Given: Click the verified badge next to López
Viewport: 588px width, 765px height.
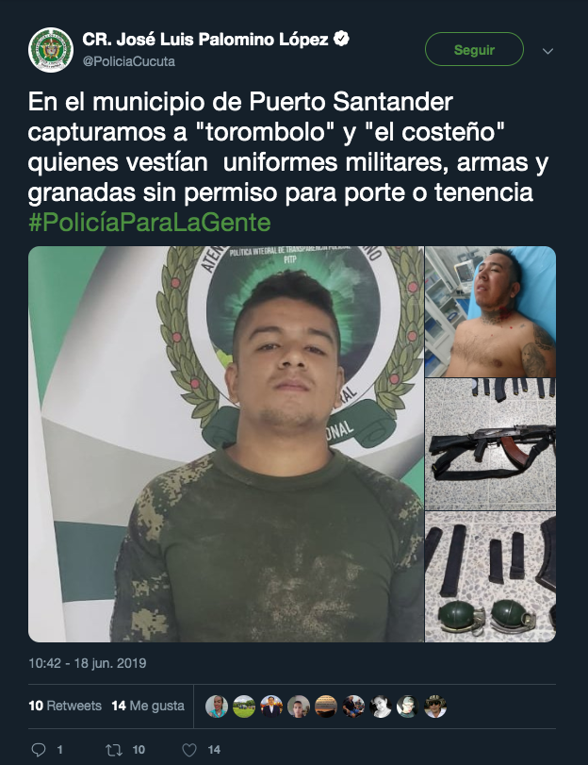Looking at the screenshot, I should [x=341, y=39].
